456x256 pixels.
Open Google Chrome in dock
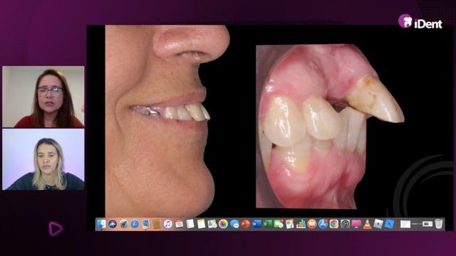[334, 224]
